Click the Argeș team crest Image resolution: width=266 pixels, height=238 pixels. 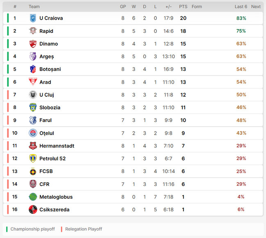33,57
